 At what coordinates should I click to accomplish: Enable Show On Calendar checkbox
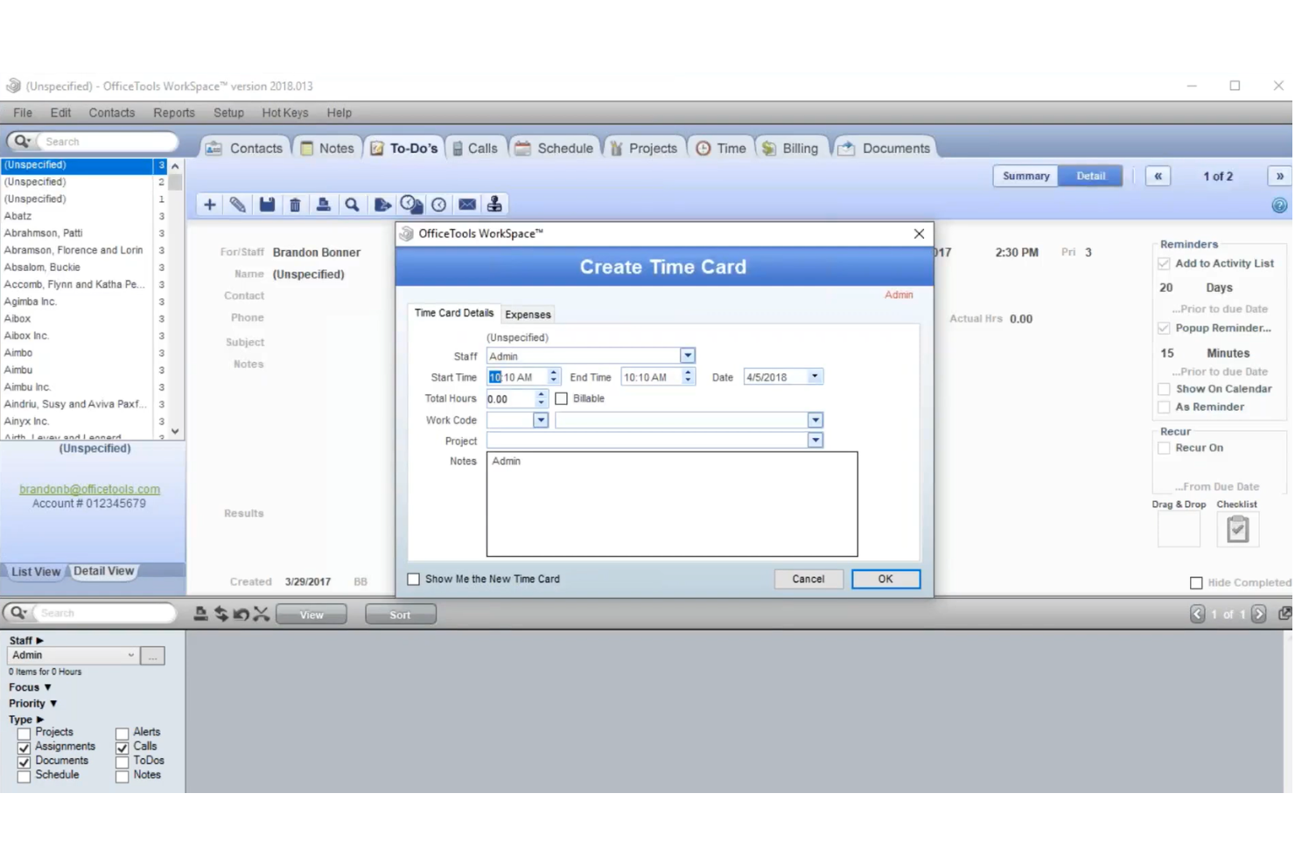(x=1164, y=389)
